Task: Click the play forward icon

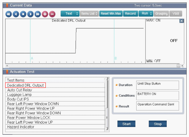Action: (x=30, y=14)
